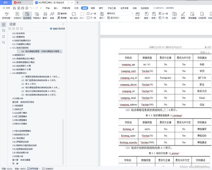Click the smart TOC recognition button

pos(57,29)
